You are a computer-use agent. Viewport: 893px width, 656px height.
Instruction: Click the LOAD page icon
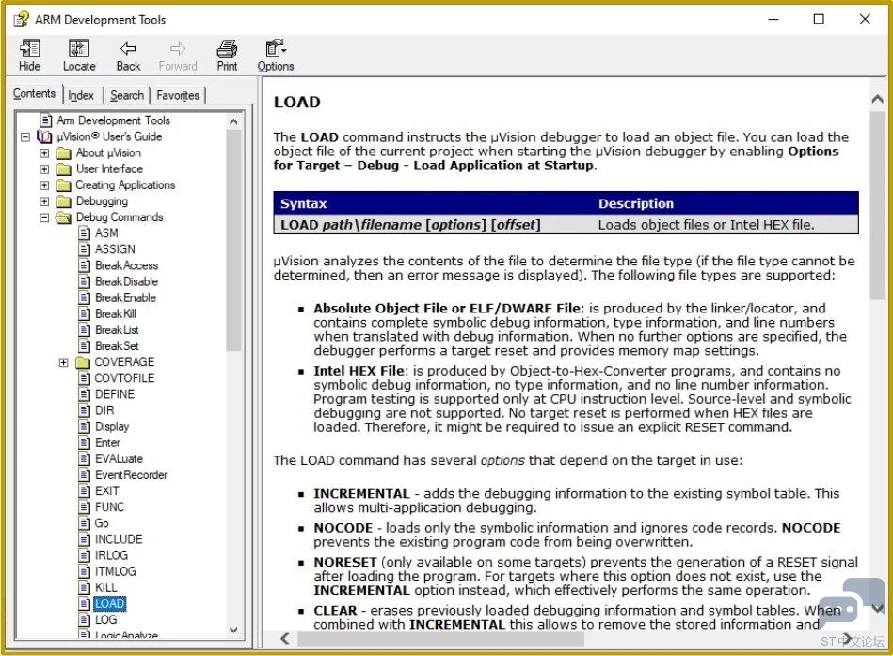(x=85, y=603)
